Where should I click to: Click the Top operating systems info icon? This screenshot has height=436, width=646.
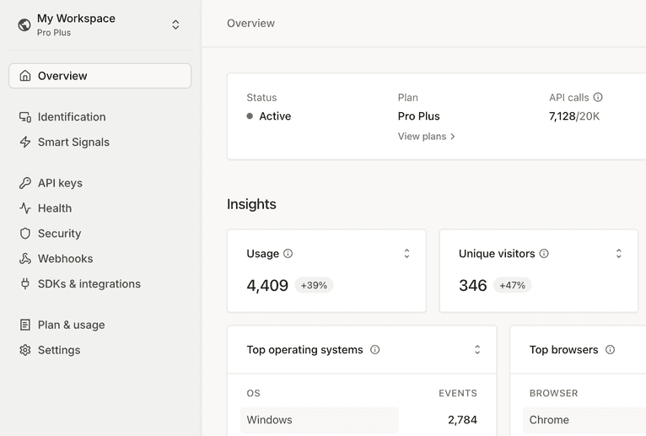tap(375, 350)
